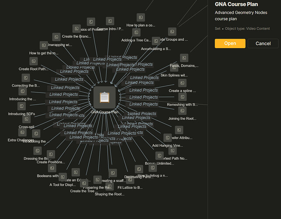Select the 'Create a spline' node icon
The width and height of the screenshot is (281, 219).
tap(182, 83)
